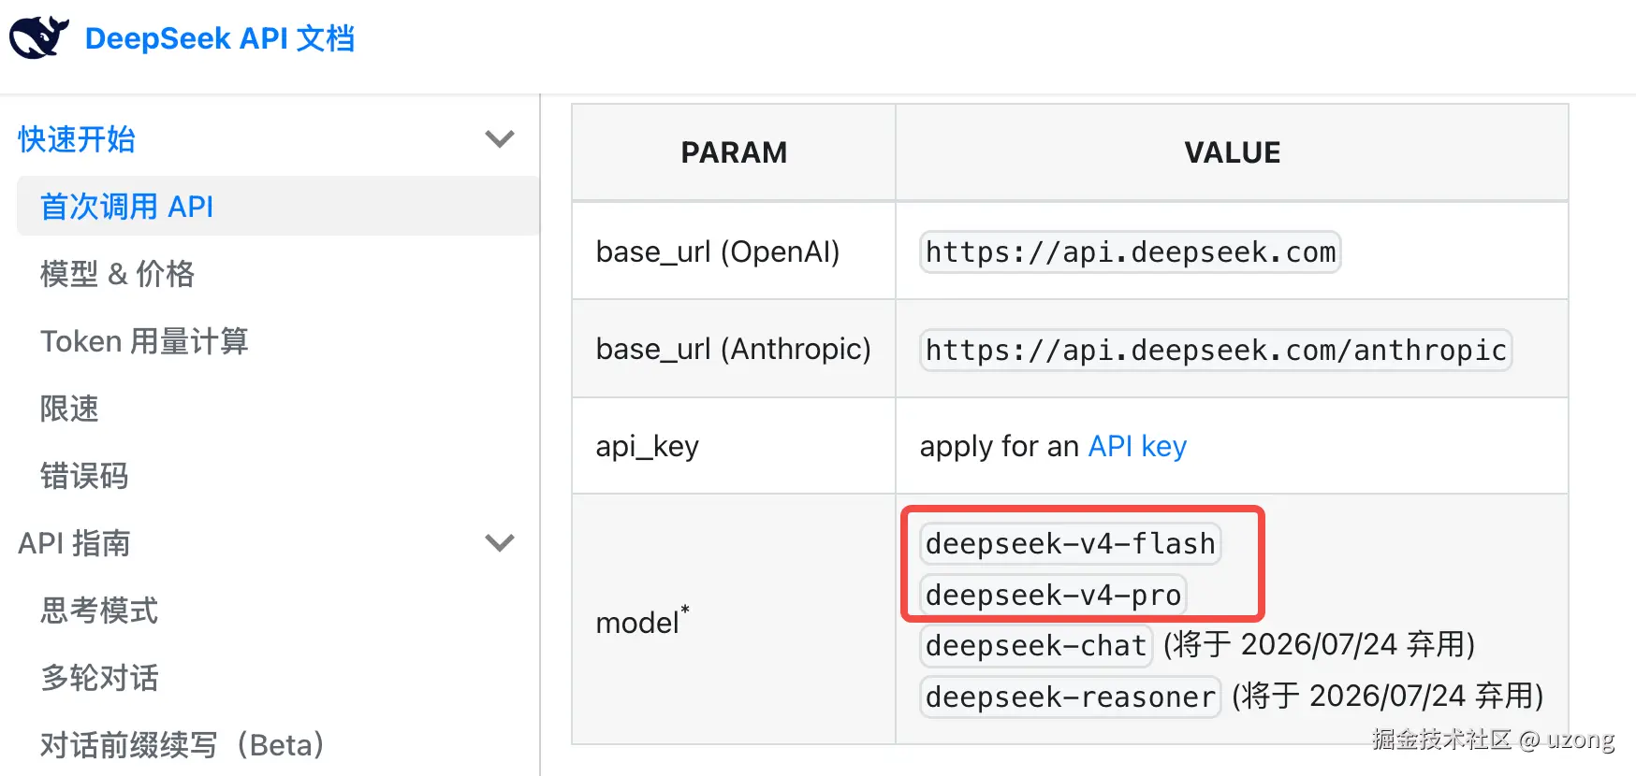The image size is (1636, 776).
Task: Click the deepseek-v4-flash model name
Action: pos(1070,543)
